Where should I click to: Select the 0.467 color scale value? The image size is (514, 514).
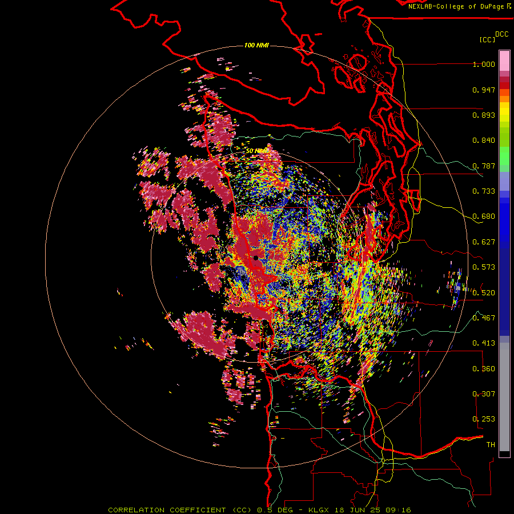484,318
